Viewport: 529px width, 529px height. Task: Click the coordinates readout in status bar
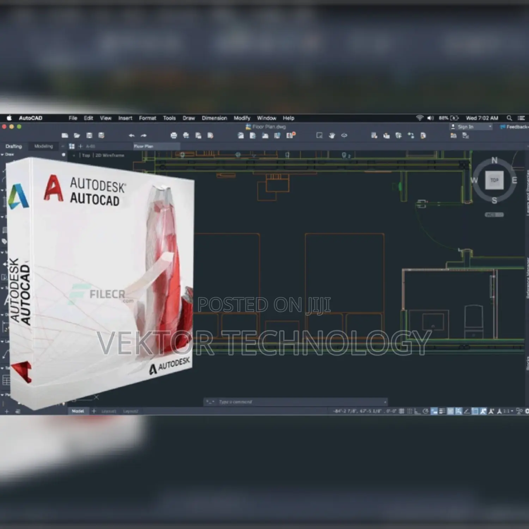pyautogui.click(x=365, y=411)
